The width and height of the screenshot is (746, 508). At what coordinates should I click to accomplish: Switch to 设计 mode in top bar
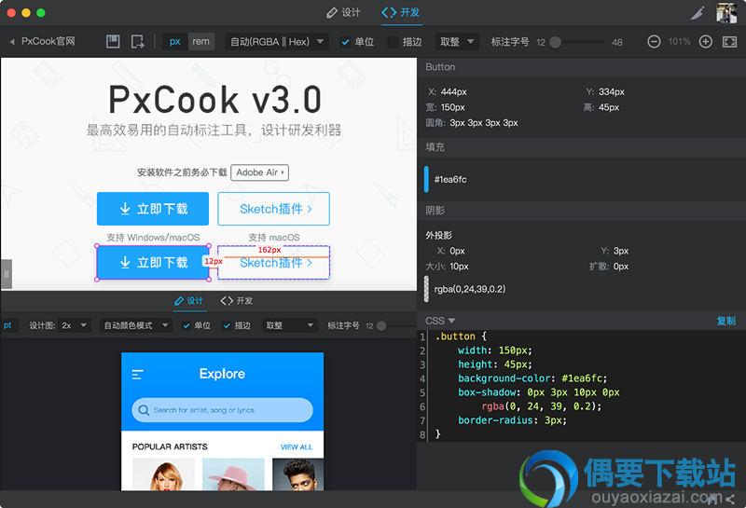point(343,13)
